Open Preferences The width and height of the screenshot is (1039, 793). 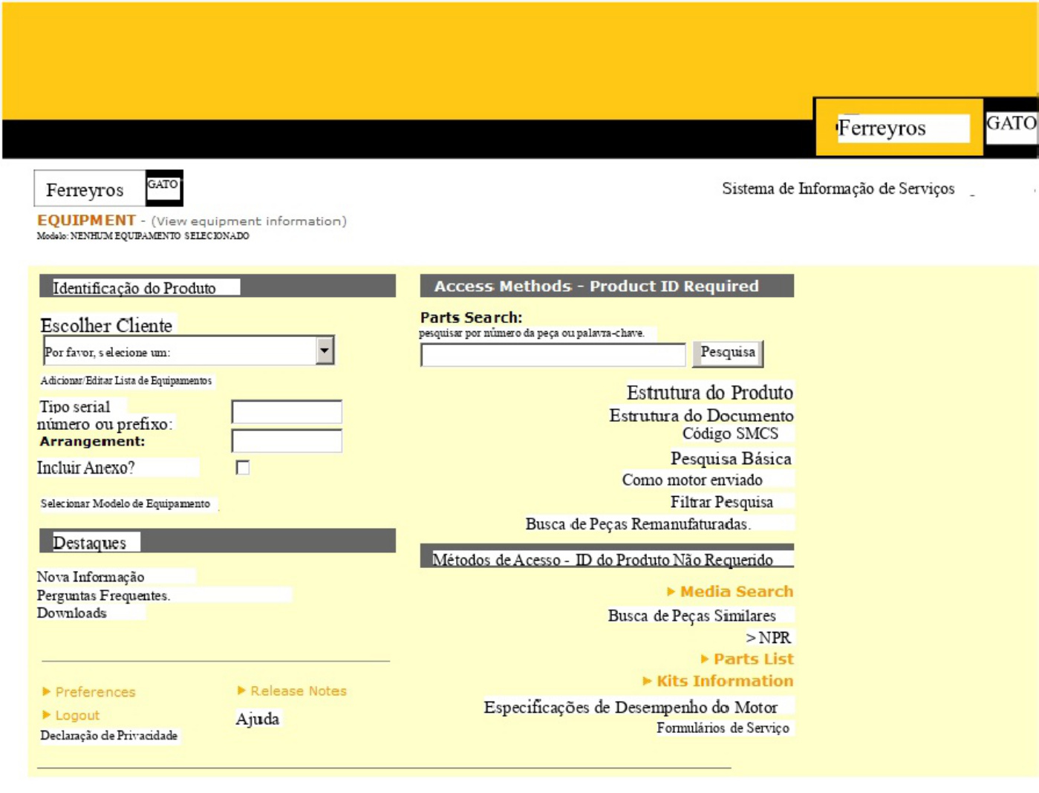pyautogui.click(x=89, y=692)
